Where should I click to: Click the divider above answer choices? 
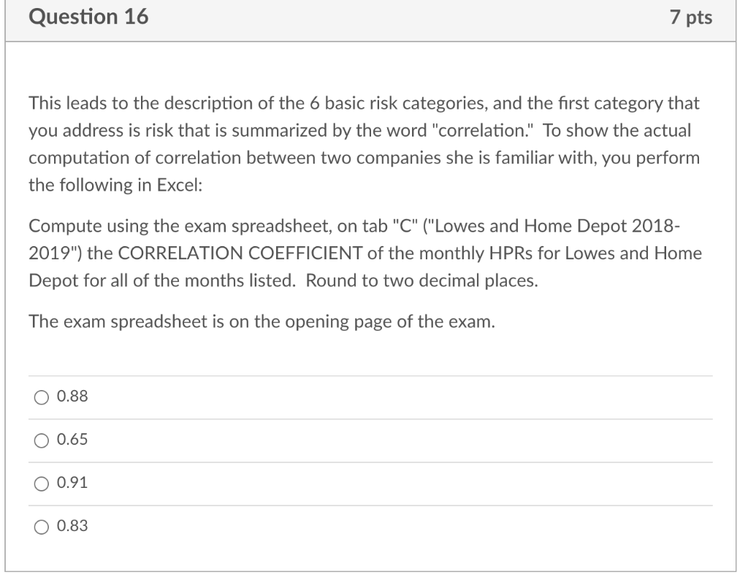point(370,375)
